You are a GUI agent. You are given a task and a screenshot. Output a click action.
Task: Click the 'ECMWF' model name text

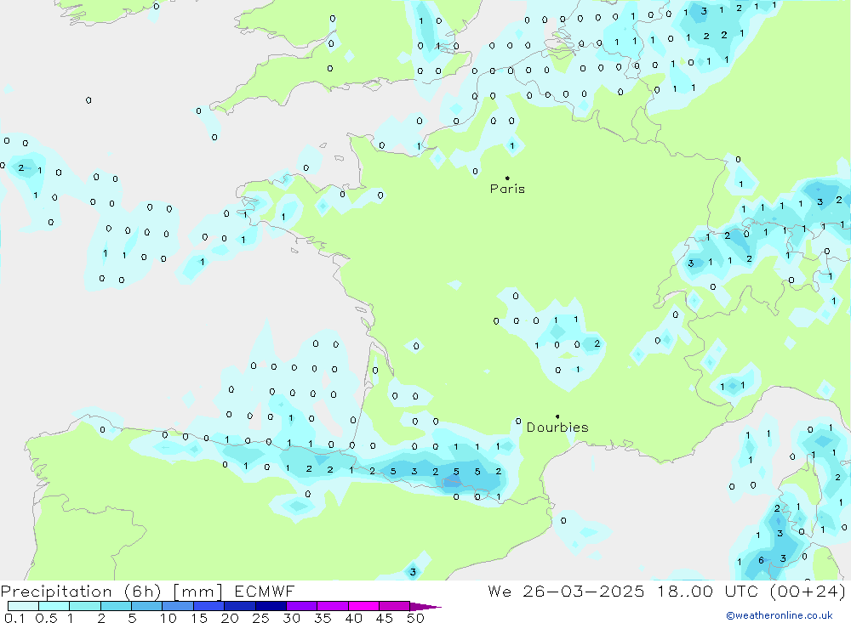coord(265,592)
